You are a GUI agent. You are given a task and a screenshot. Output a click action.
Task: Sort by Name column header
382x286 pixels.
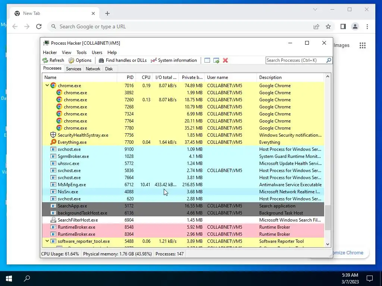pos(79,77)
